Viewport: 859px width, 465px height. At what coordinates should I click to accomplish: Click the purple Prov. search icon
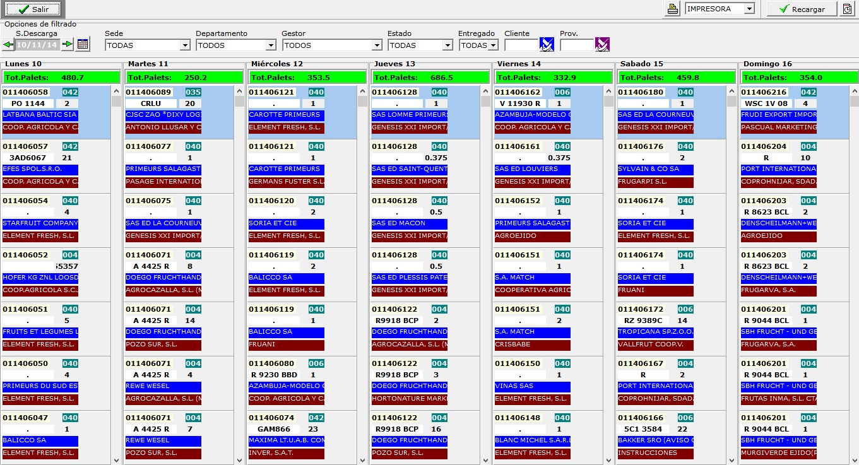coord(602,44)
